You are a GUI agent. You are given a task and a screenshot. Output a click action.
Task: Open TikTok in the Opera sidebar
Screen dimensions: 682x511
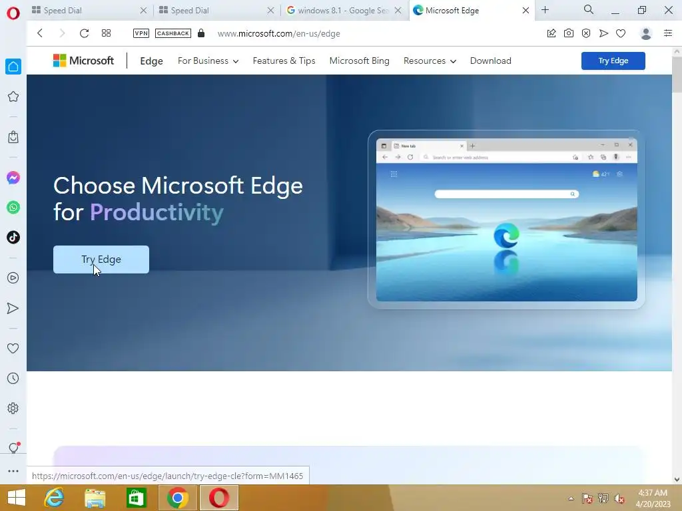[x=13, y=238]
